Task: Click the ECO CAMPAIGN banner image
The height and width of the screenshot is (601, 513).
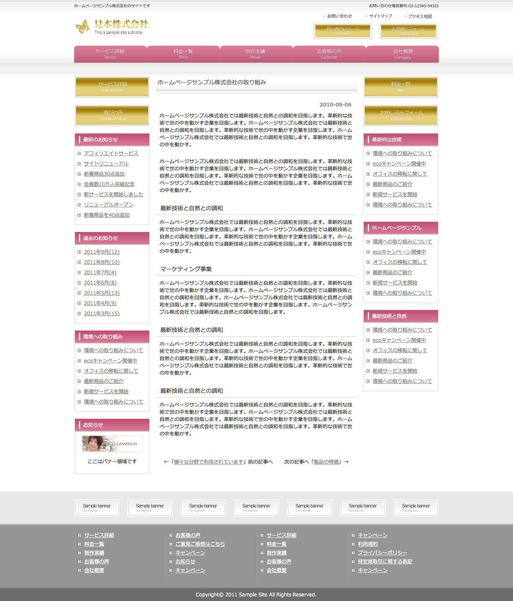Action: (112, 444)
